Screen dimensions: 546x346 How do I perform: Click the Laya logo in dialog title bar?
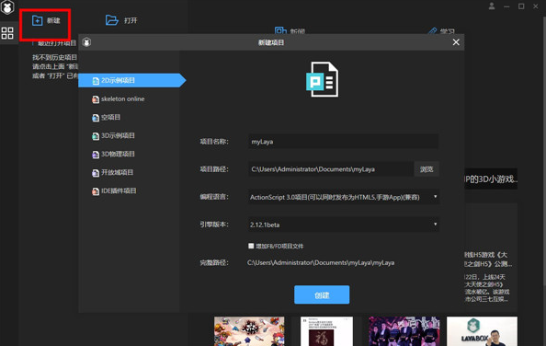tap(86, 42)
